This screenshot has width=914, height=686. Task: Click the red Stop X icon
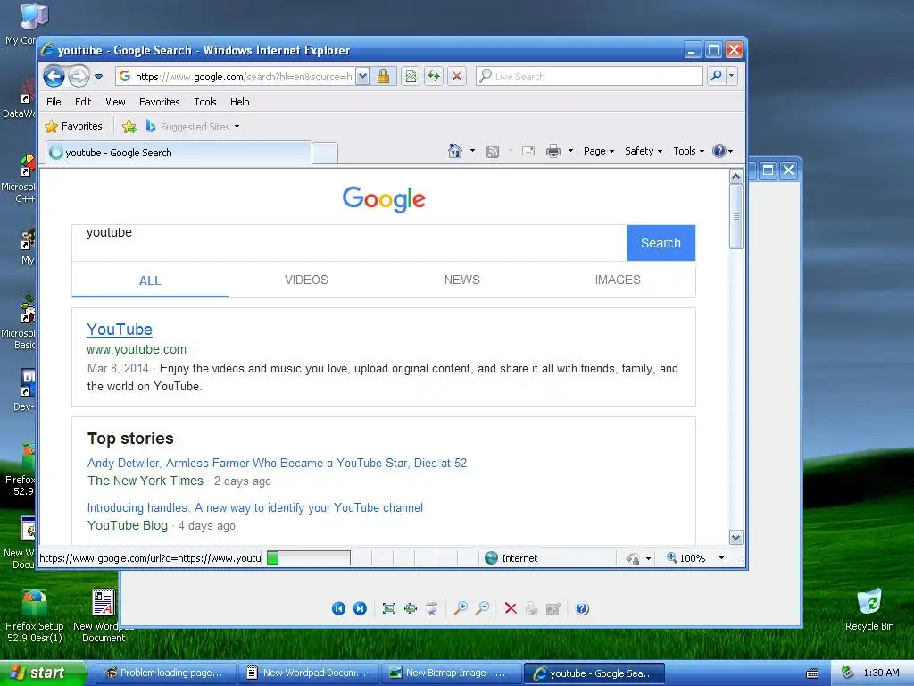tap(457, 77)
